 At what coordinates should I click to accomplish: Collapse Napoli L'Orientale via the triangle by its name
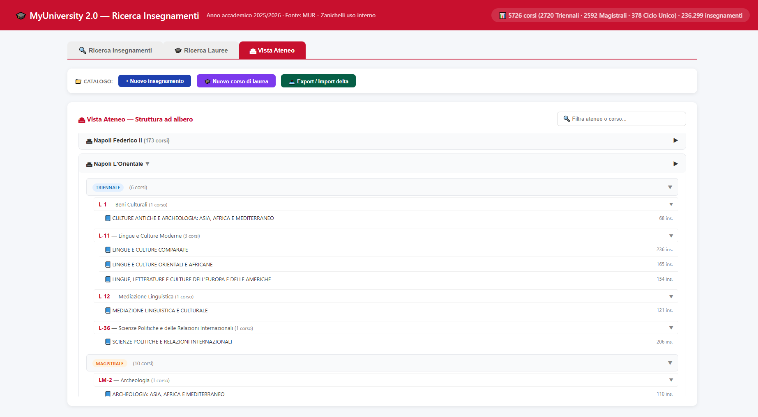[x=147, y=164]
